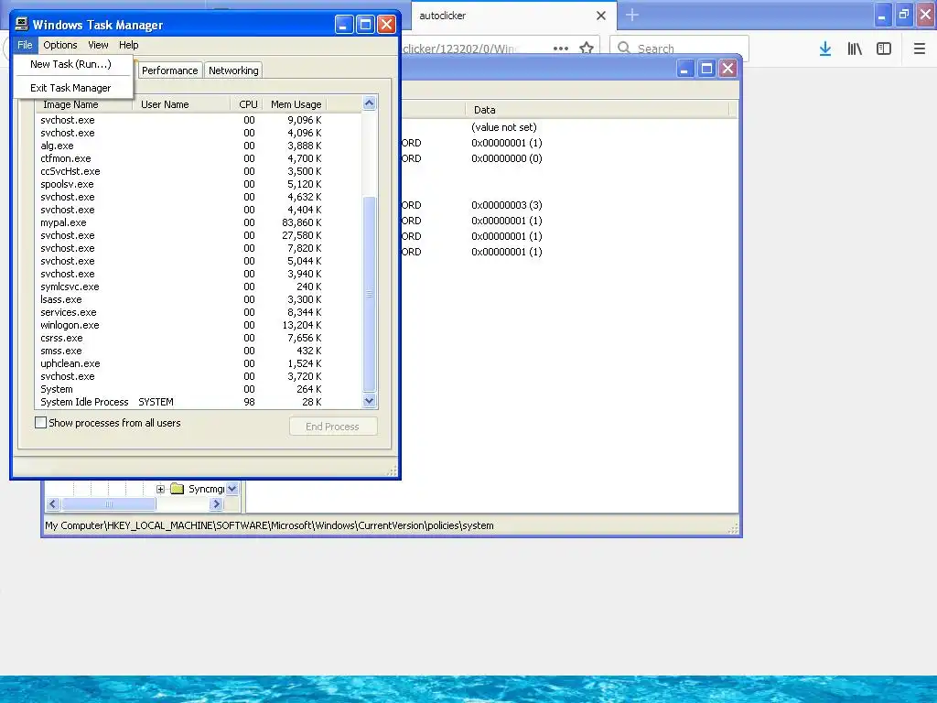The width and height of the screenshot is (937, 703).
Task: Open the View menu
Action: [98, 45]
